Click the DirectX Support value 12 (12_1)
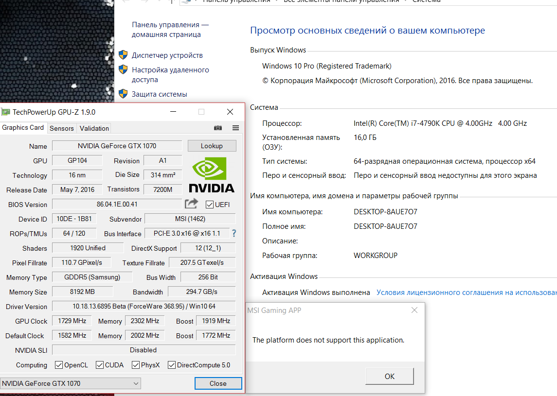Viewport: 557px width, 396px height. (208, 248)
